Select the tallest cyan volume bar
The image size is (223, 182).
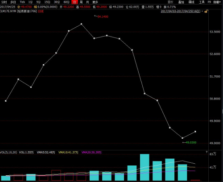point(145,167)
